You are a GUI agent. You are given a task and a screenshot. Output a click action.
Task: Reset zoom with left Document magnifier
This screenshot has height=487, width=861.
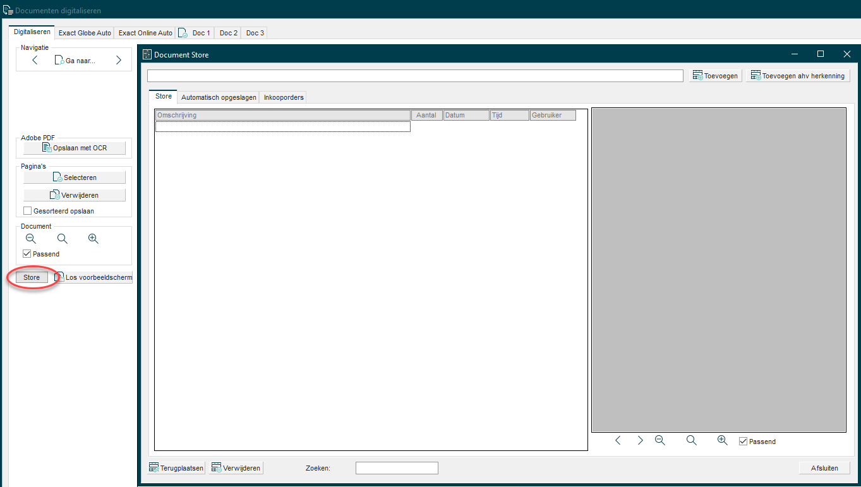[62, 239]
